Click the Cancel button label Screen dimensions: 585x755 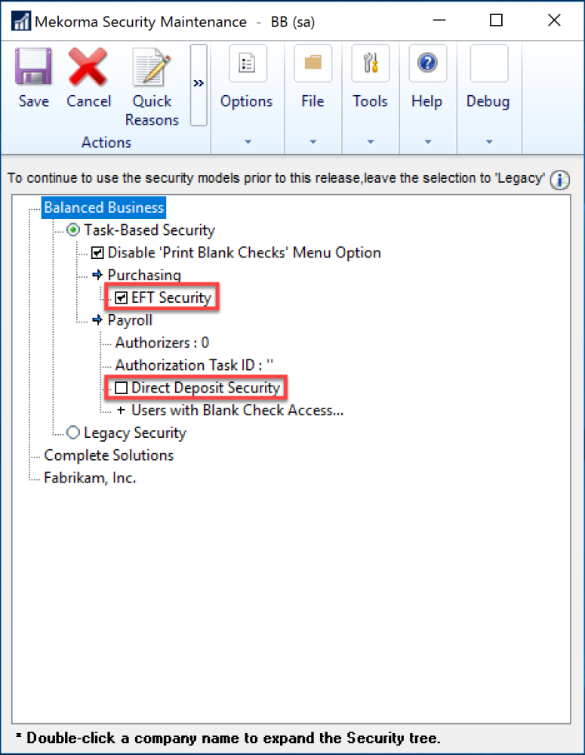click(88, 102)
